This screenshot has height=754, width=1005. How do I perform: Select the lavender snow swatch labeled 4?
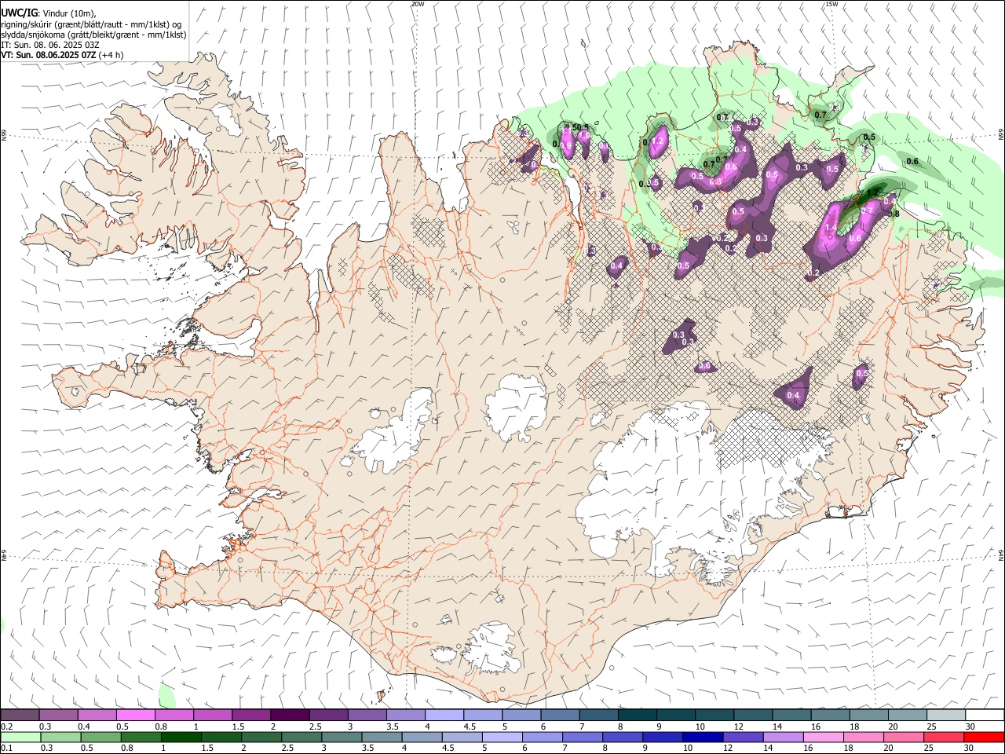[444, 715]
